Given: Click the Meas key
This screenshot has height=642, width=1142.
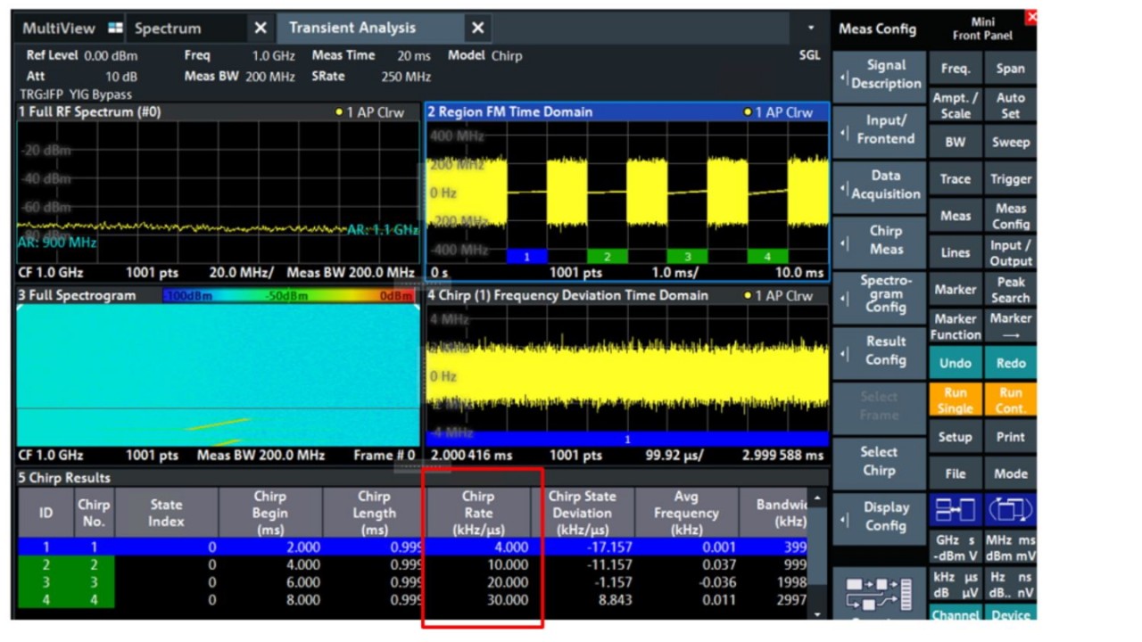Looking at the screenshot, I should (x=956, y=216).
